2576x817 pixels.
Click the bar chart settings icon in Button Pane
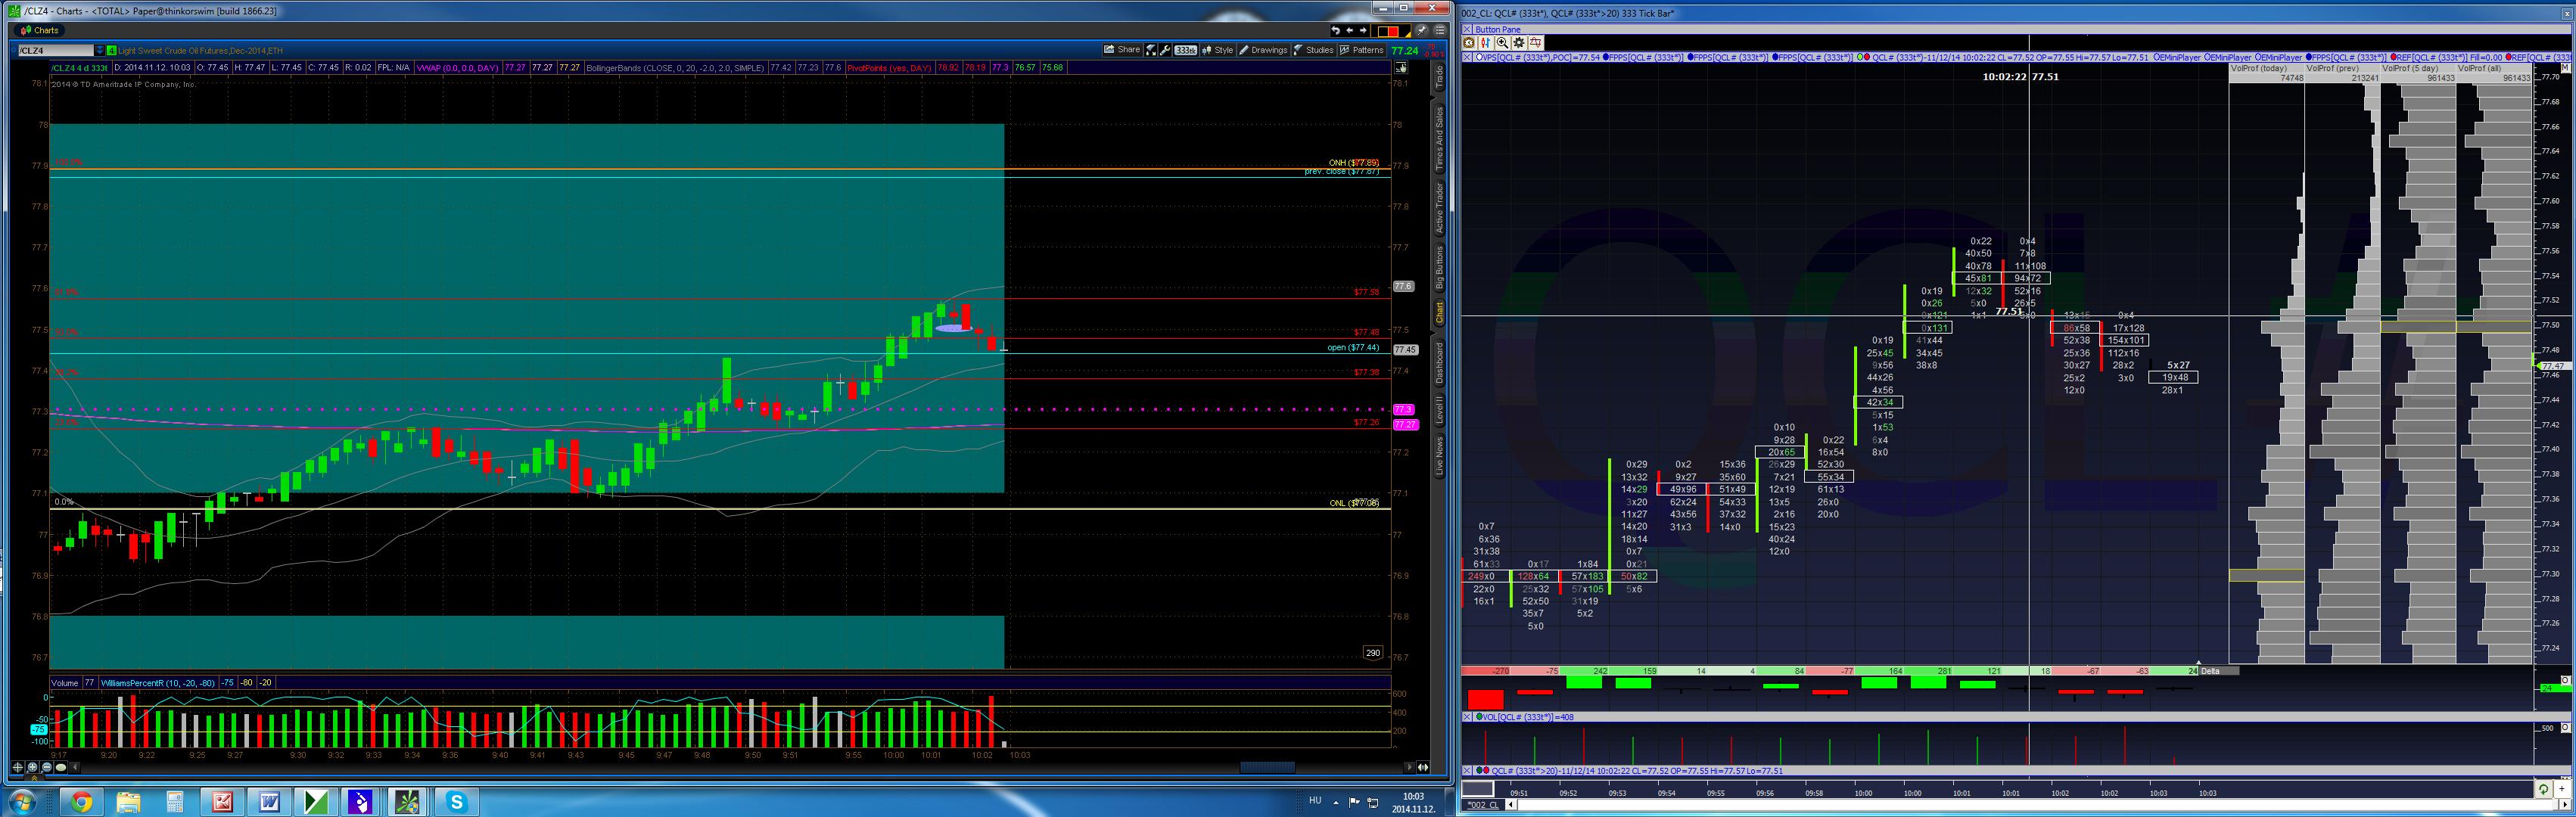1486,43
